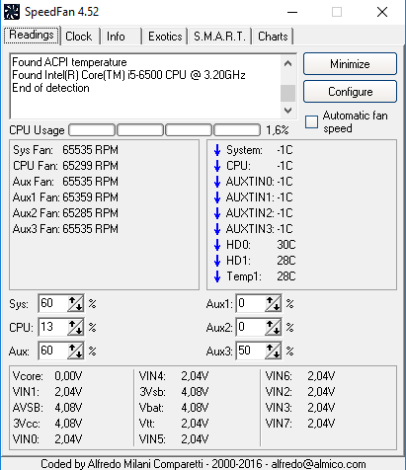Viewport: 406px width, 470px height.
Task: Click the CPU fan speed spinner arrows
Action: [75, 327]
